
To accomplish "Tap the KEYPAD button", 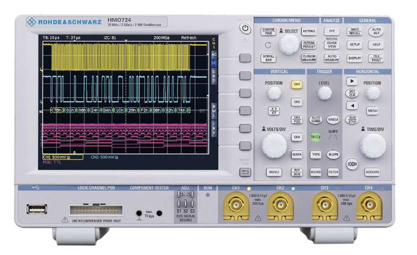I will pyautogui.click(x=309, y=31).
